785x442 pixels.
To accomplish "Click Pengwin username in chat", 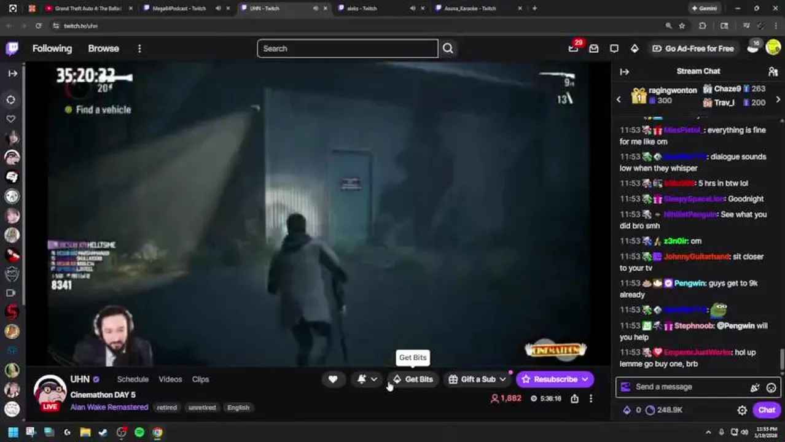I will 689,284.
